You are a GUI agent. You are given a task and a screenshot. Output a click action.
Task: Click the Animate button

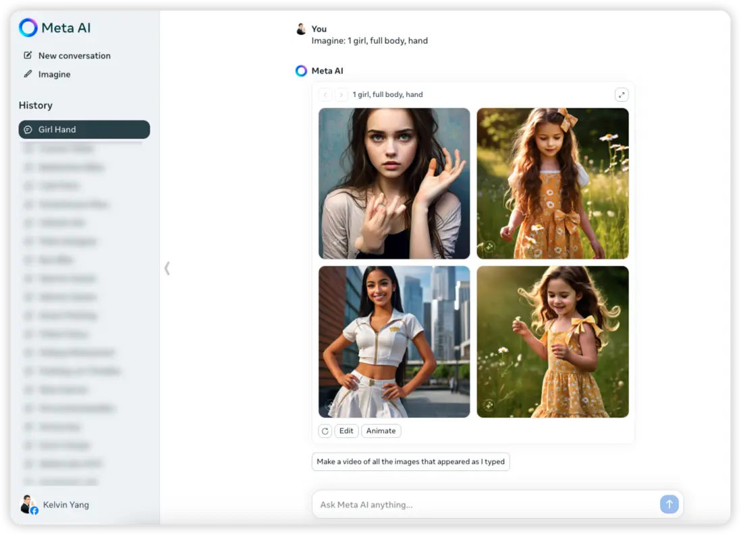pos(381,431)
